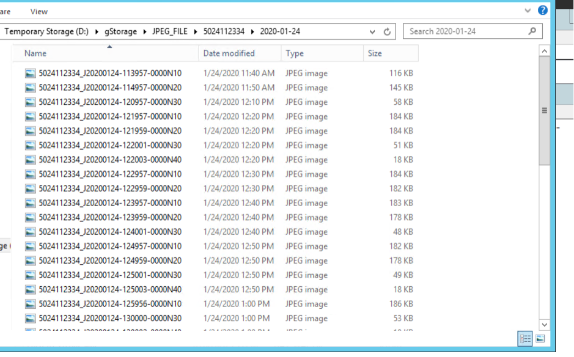Select file icon of 125001-0000N30
Screen dimensions: 574x357
(x=30, y=275)
